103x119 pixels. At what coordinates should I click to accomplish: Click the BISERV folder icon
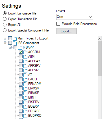click(x=25, y=102)
